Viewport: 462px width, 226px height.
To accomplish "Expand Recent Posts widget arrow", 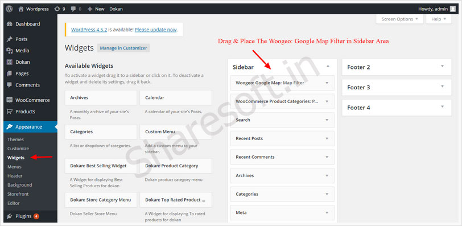I will pyautogui.click(x=327, y=139).
